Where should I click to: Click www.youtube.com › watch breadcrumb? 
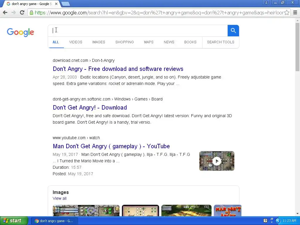(76, 138)
